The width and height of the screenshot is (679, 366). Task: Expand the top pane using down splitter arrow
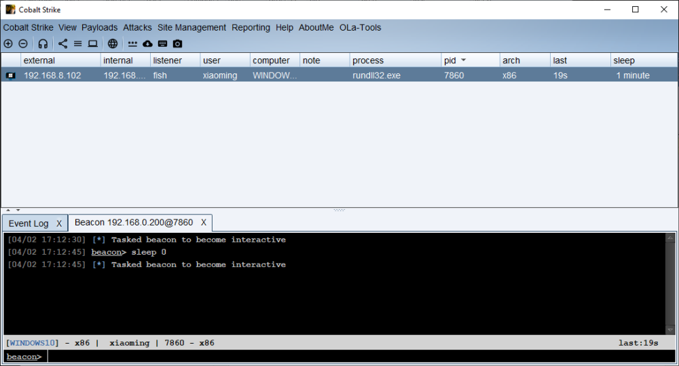[x=18, y=210]
